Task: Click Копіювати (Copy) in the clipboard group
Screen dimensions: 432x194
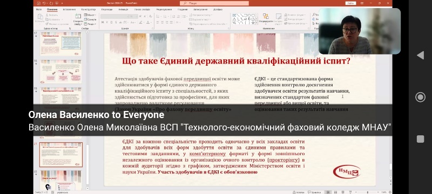Action: point(53,19)
